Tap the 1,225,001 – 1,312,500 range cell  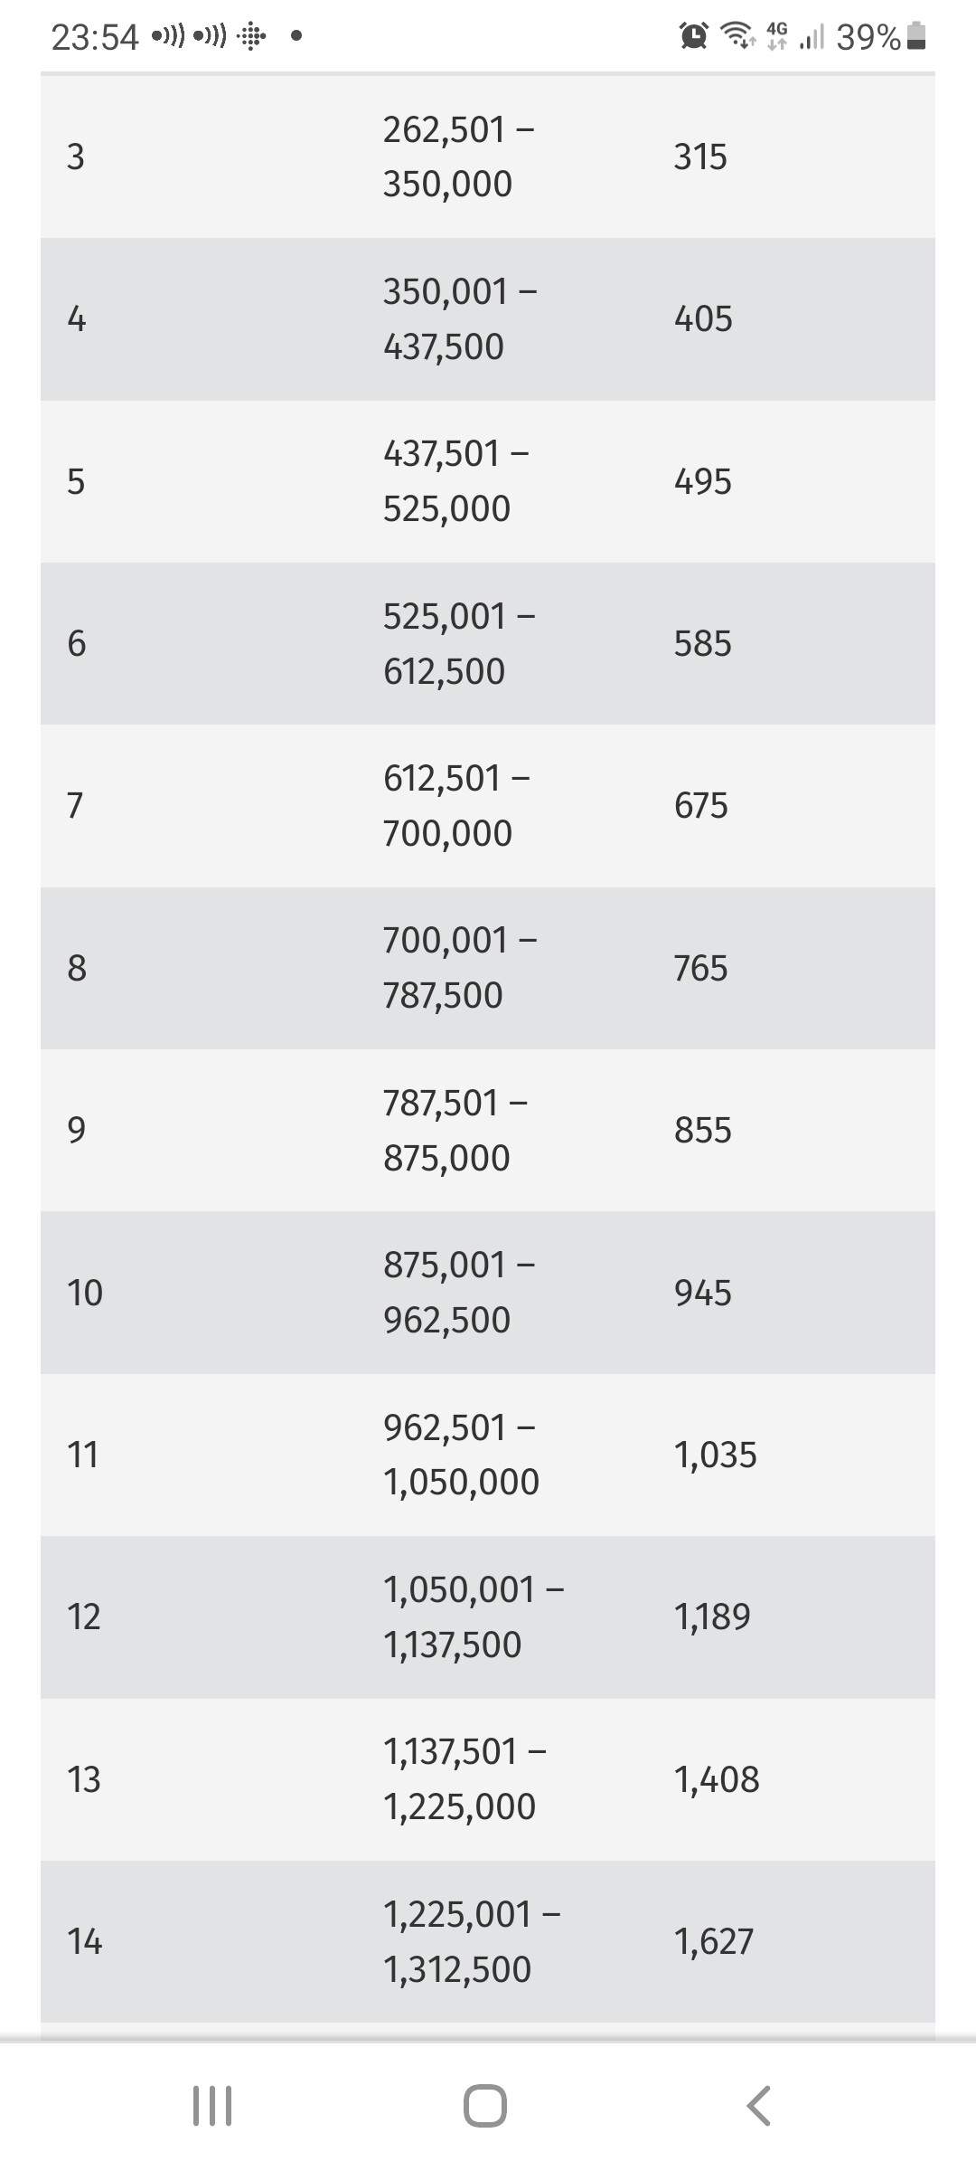click(472, 1941)
